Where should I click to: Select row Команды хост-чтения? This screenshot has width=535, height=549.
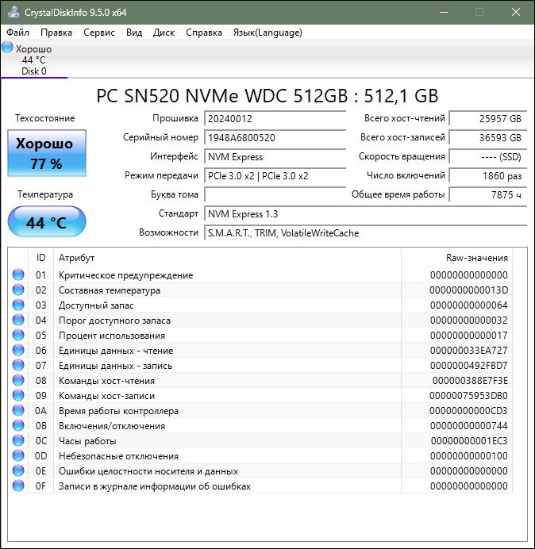click(260, 380)
